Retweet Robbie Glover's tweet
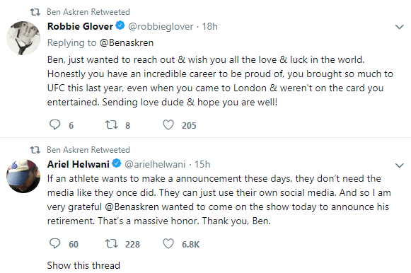Image resolution: width=411 pixels, height=273 pixels. 111,124
